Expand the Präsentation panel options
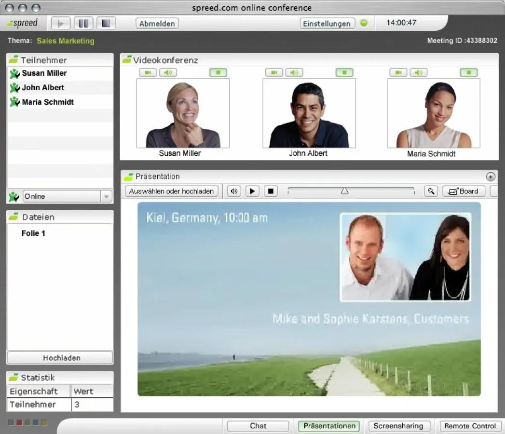Image resolution: width=505 pixels, height=434 pixels. coord(491,176)
